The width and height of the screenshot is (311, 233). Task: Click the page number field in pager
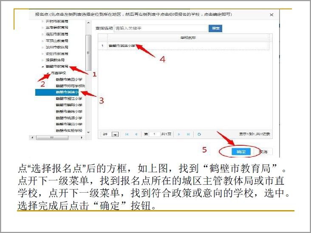click(154, 134)
